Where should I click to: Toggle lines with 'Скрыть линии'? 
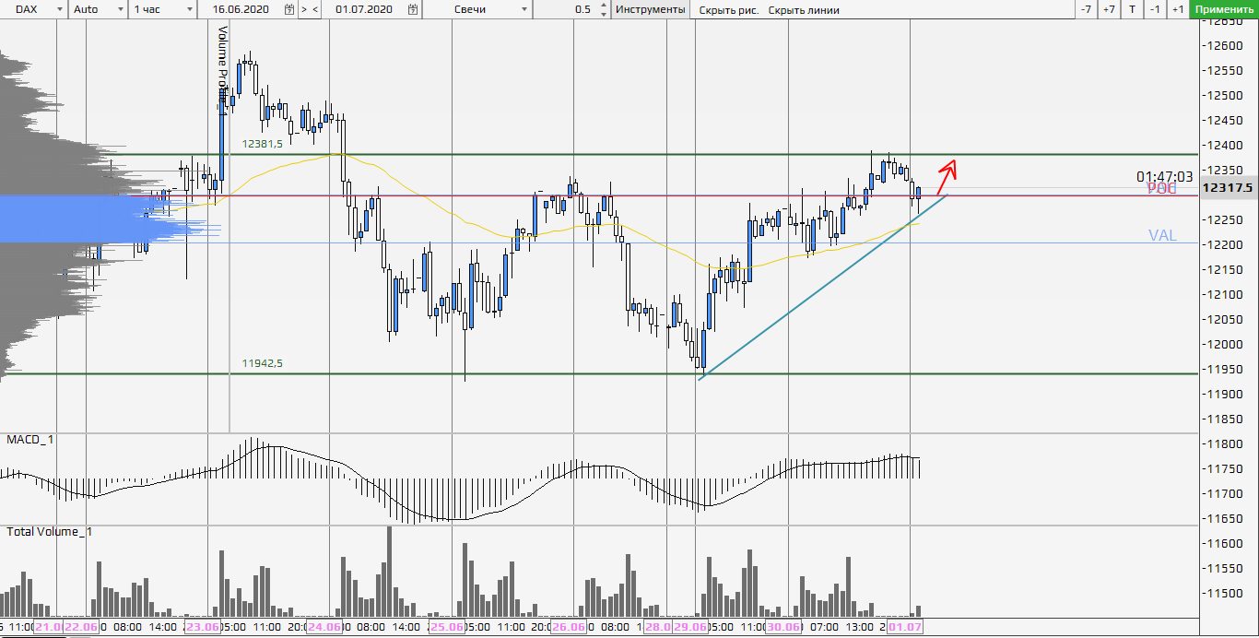pyautogui.click(x=804, y=10)
